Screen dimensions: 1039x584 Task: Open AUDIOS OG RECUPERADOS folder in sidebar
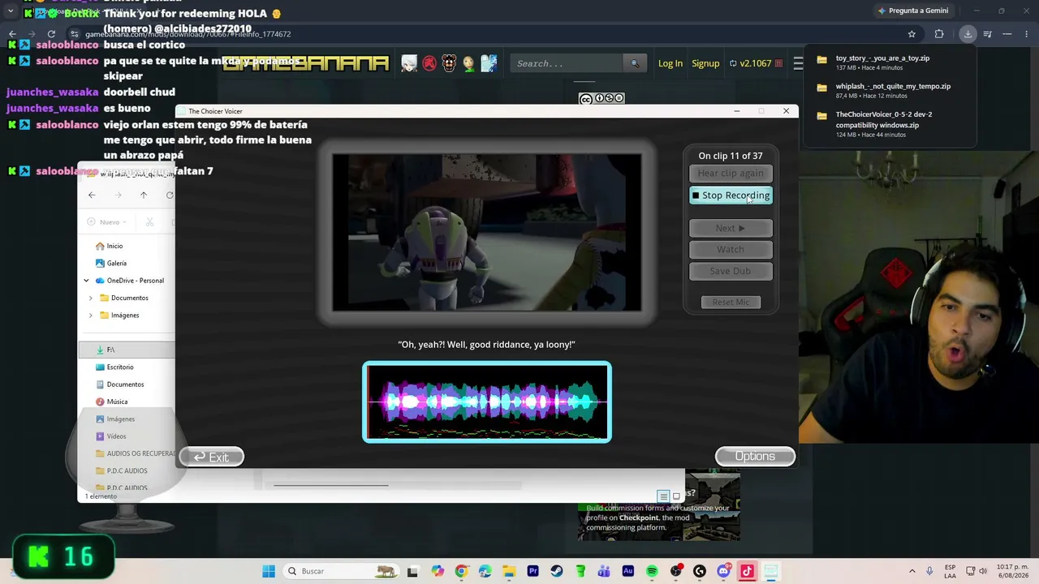click(135, 453)
